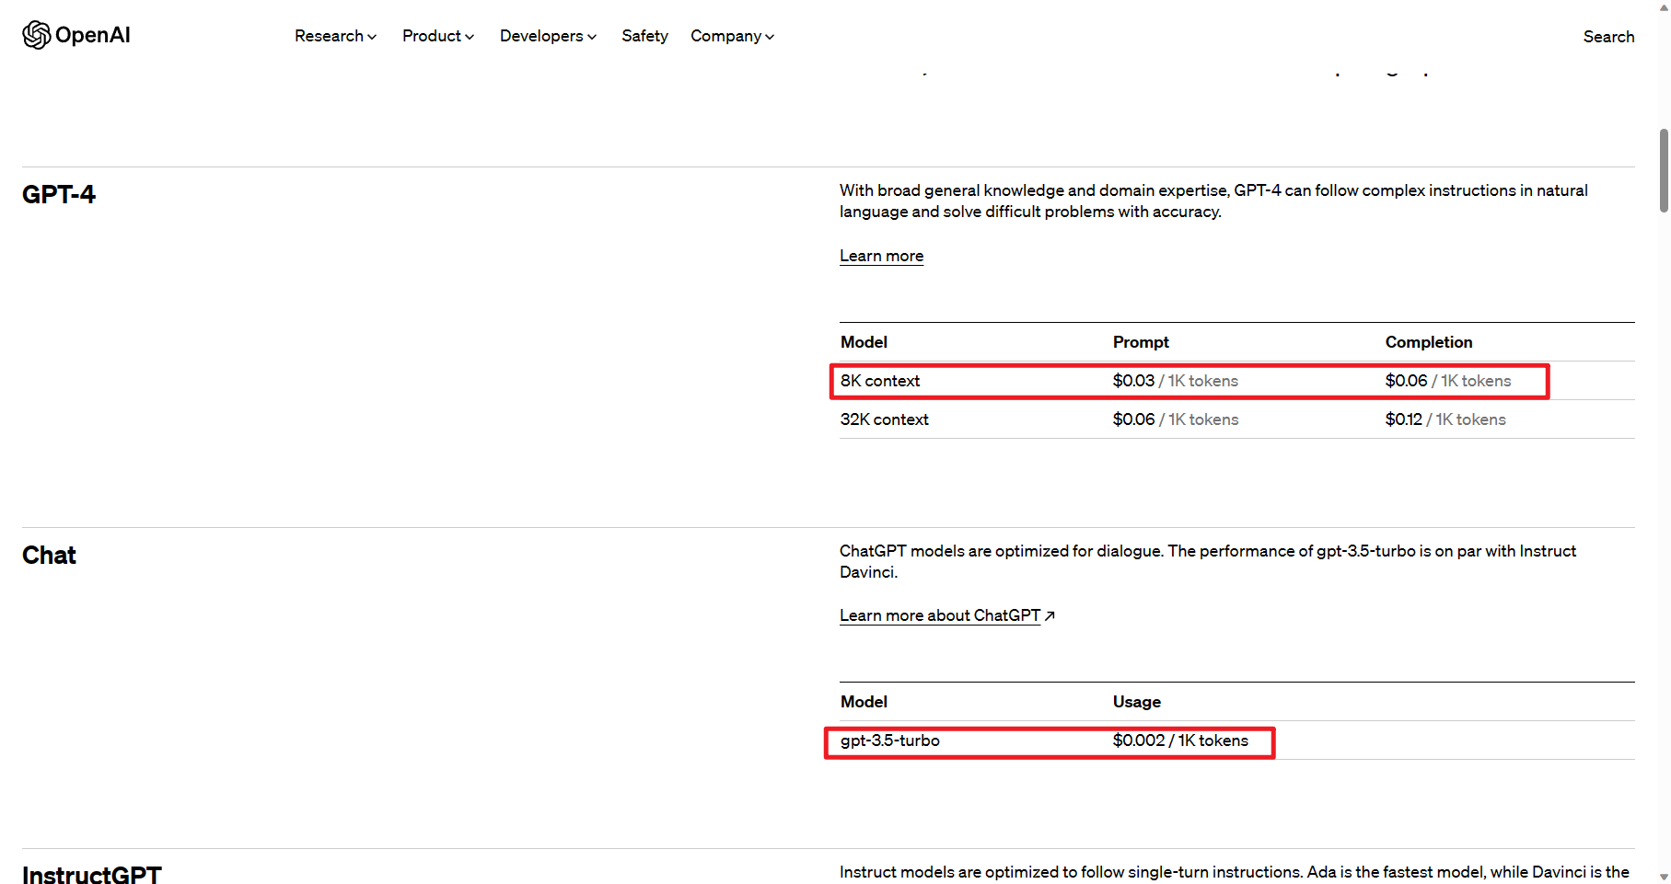Select the 32K context $0.06 prompt price
The image size is (1671, 884).
[1176, 419]
